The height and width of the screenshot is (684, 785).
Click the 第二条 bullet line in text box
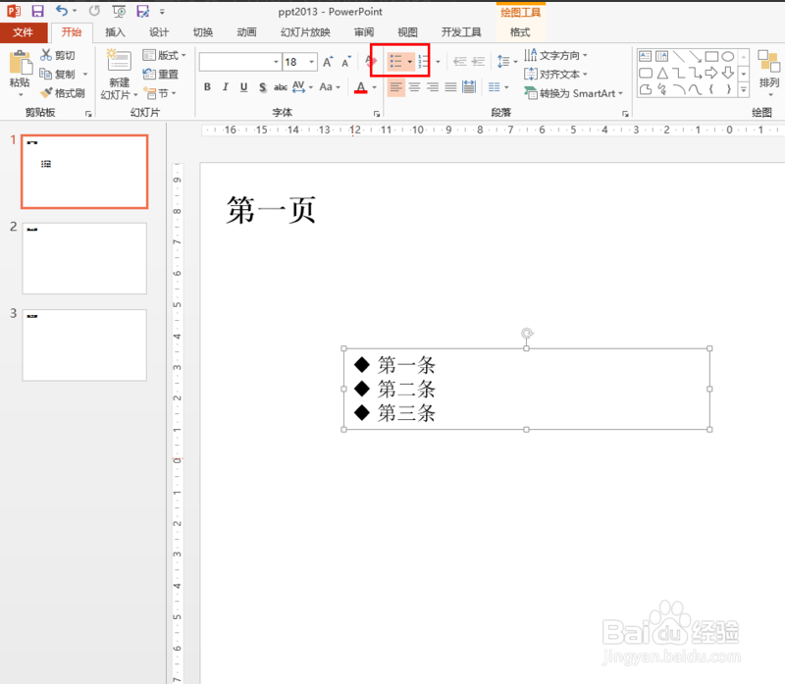(406, 389)
